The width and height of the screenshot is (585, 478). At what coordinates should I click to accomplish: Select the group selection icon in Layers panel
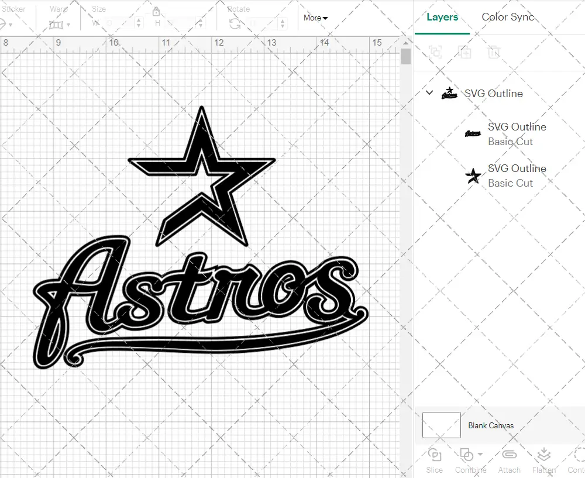pyautogui.click(x=435, y=52)
